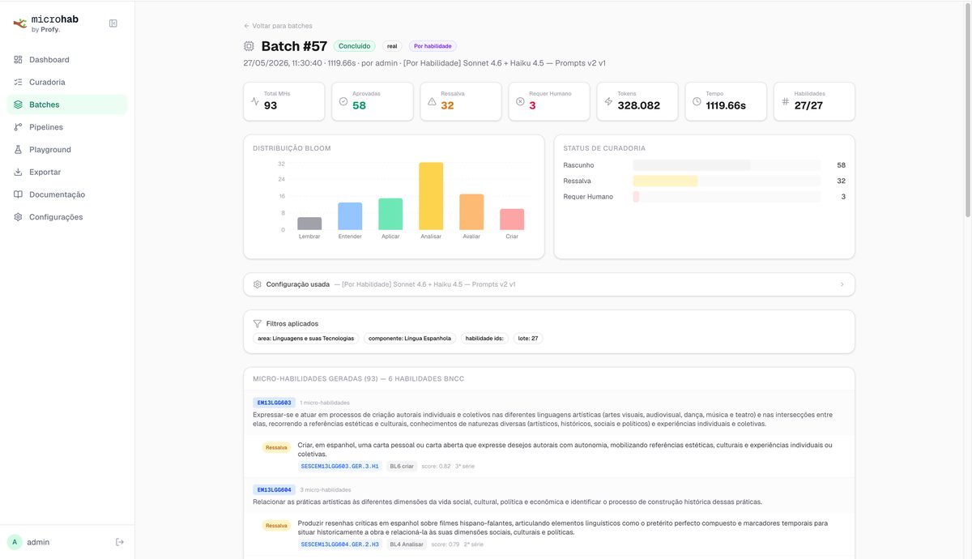
Task: Click the Exportar download icon
Action: click(x=18, y=173)
